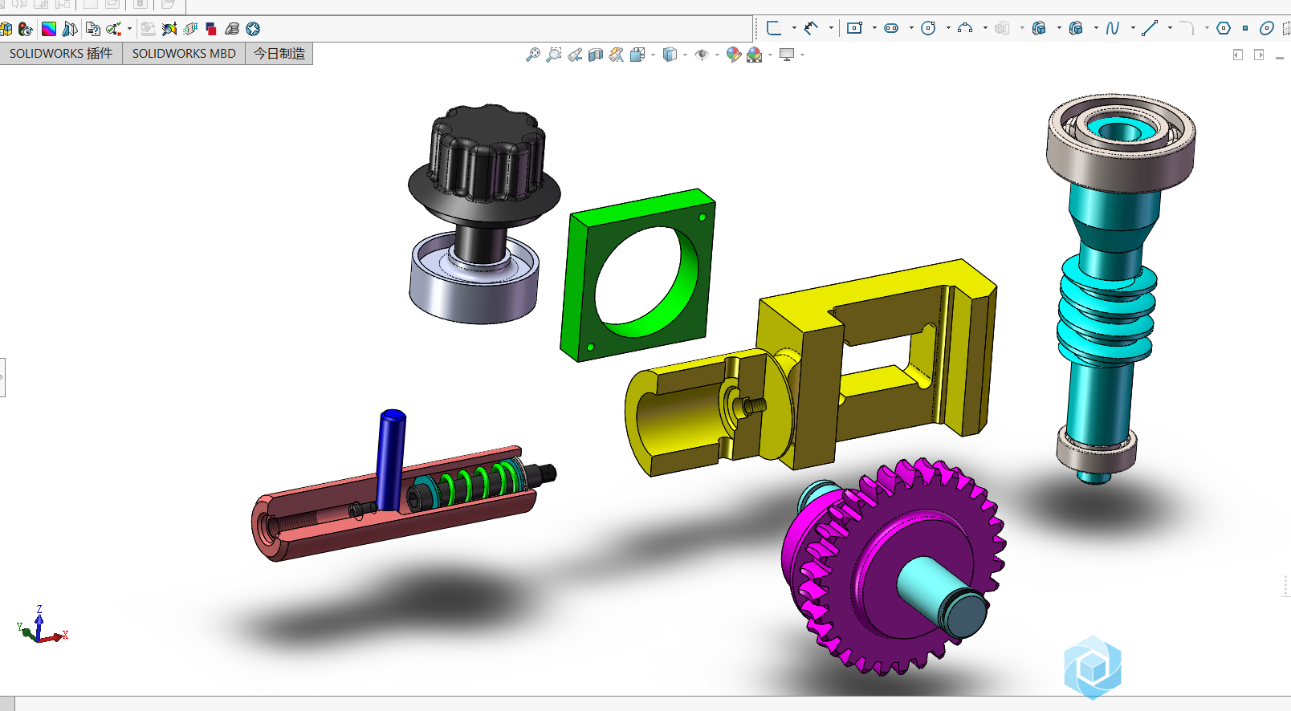Screen dimensions: 1291x711
Task: Expand the View Settings dropdown arrow
Action: (x=802, y=55)
